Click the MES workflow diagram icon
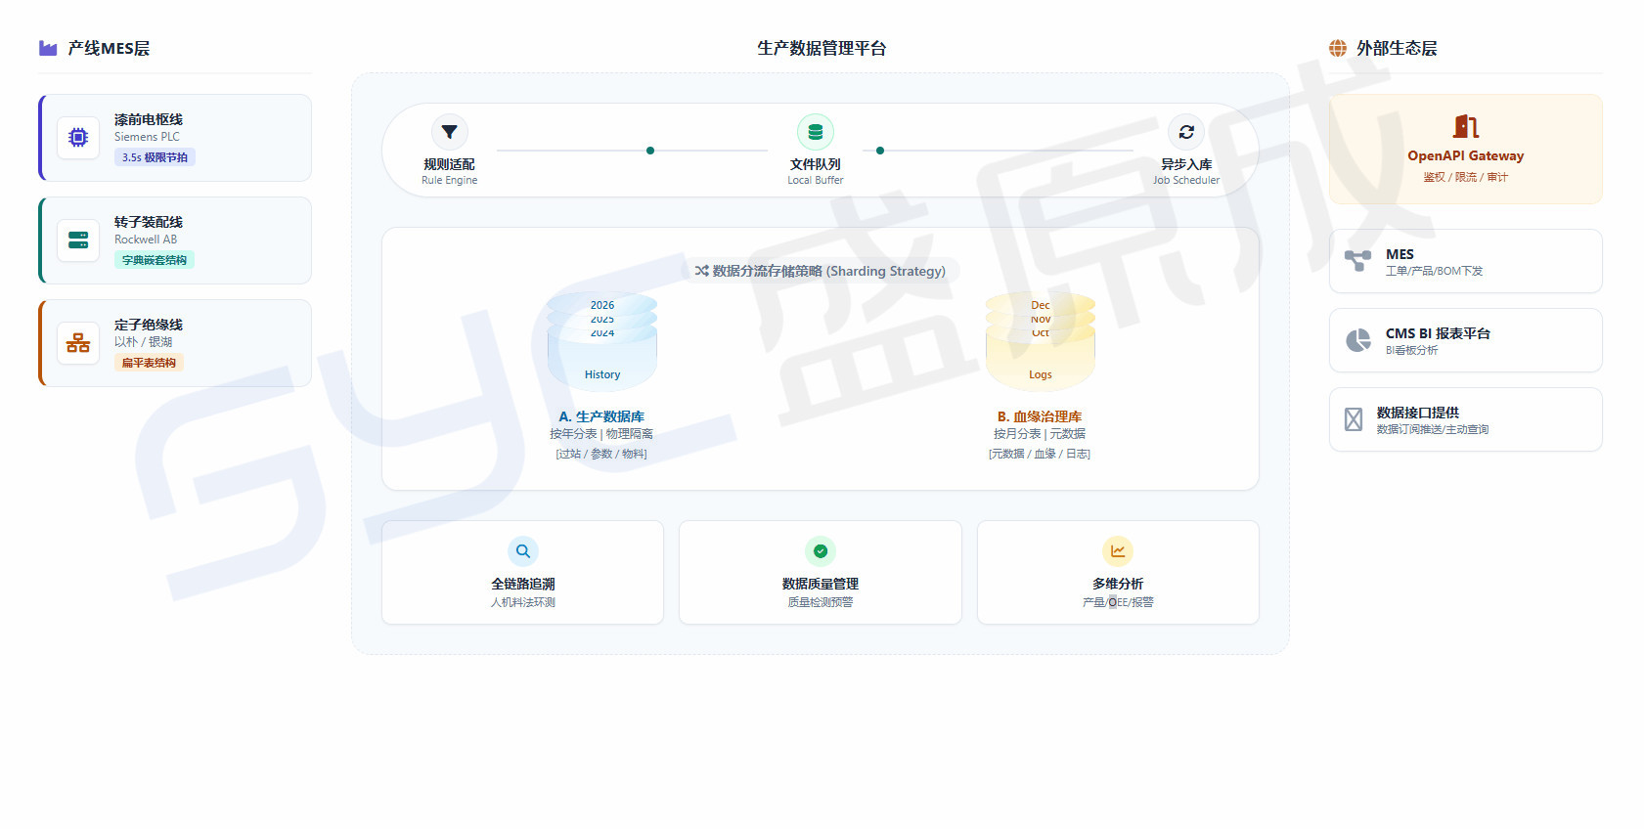1644x829 pixels. (x=1357, y=261)
